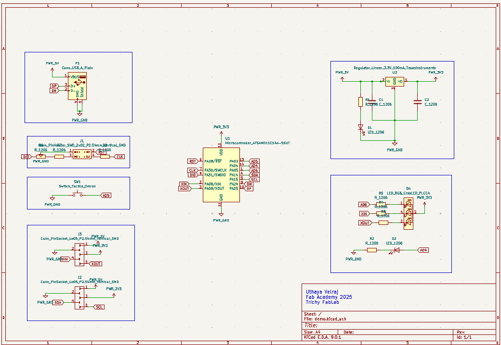Select the J3 pin socket symbol
Viewport: 501px width, 345px height.
point(79,254)
